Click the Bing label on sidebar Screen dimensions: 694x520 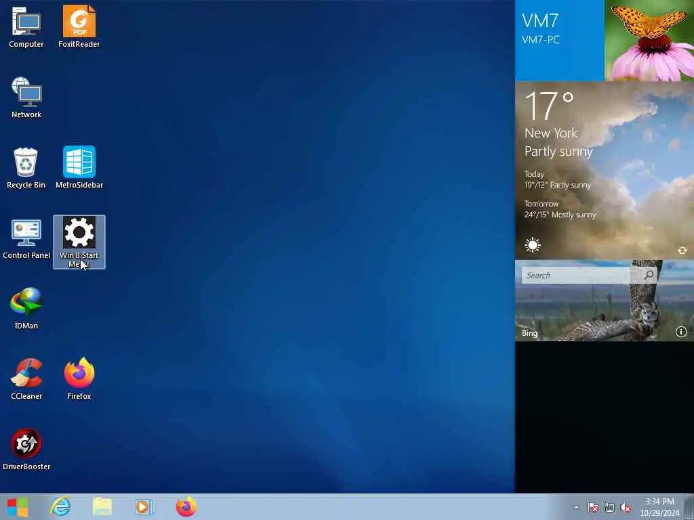click(x=529, y=333)
